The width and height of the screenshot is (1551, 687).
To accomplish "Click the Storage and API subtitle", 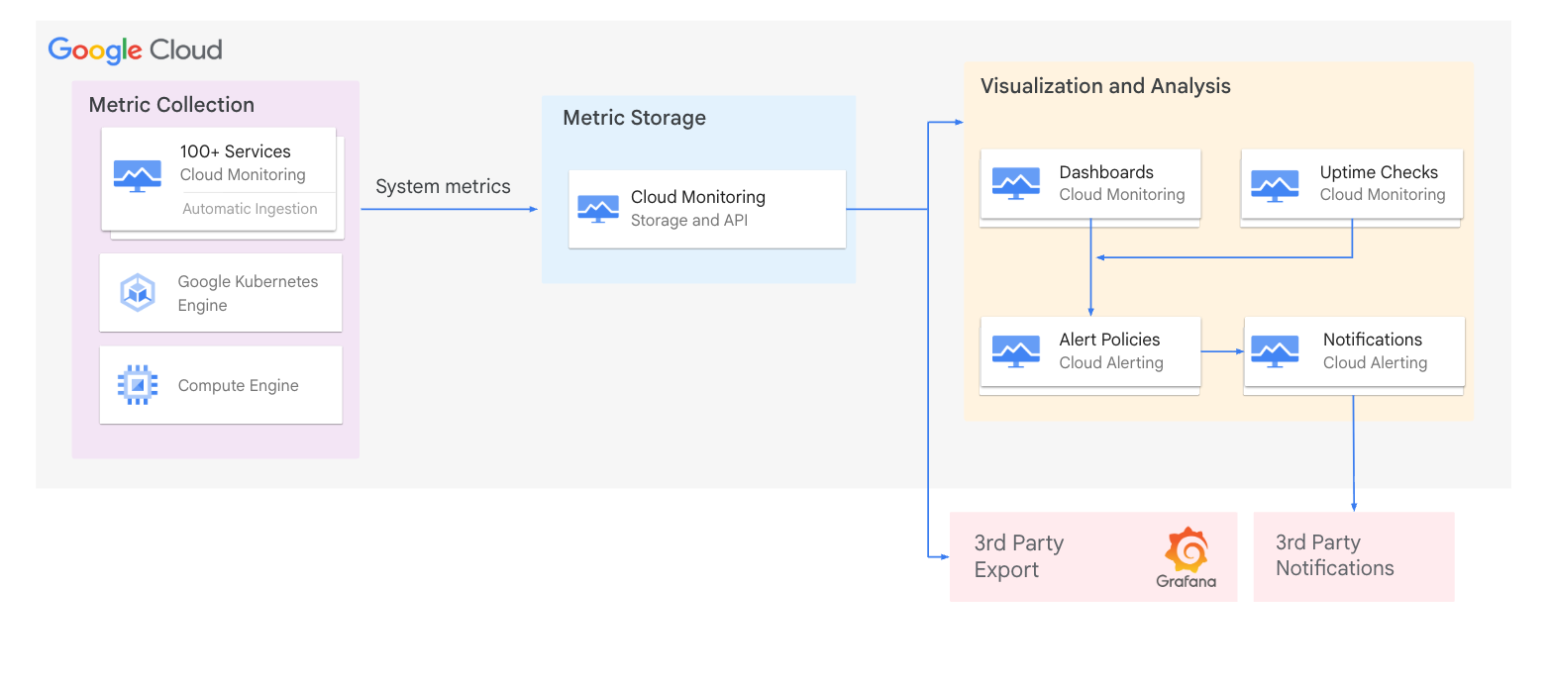I will (689, 220).
